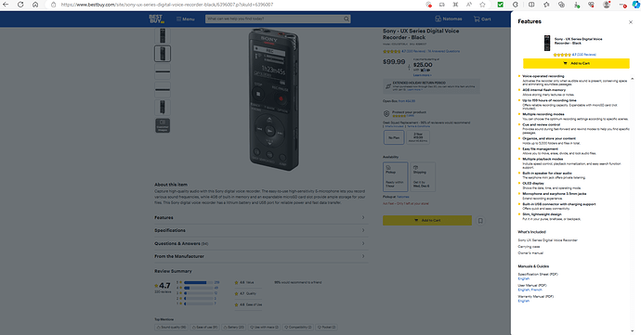
Task: Select the No Plan protection option
Action: point(394,137)
